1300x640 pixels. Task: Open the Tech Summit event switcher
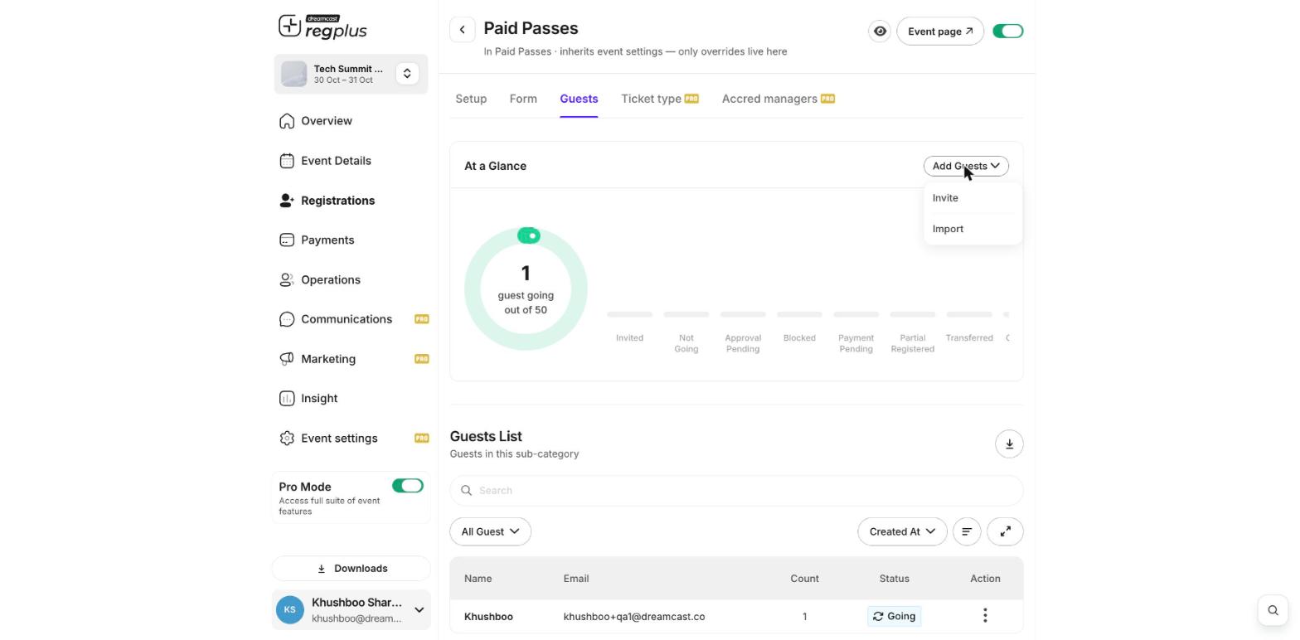[407, 74]
